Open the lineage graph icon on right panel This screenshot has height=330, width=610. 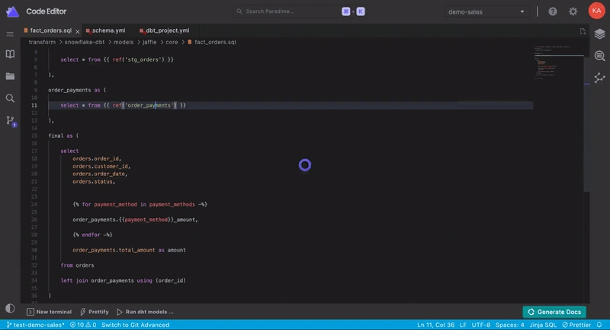(x=599, y=77)
